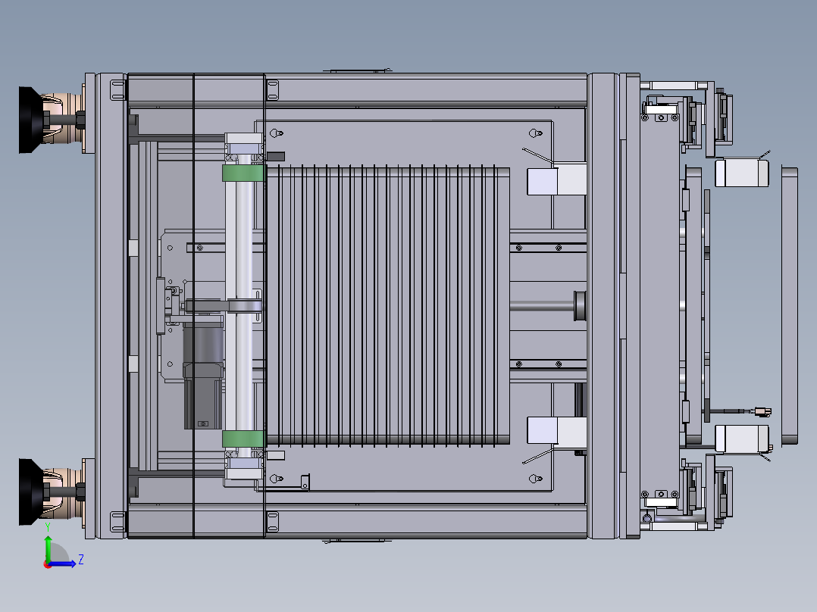This screenshot has height=612, width=817.
Task: Select the ribbed bellows cover in center
Action: [x=387, y=306]
